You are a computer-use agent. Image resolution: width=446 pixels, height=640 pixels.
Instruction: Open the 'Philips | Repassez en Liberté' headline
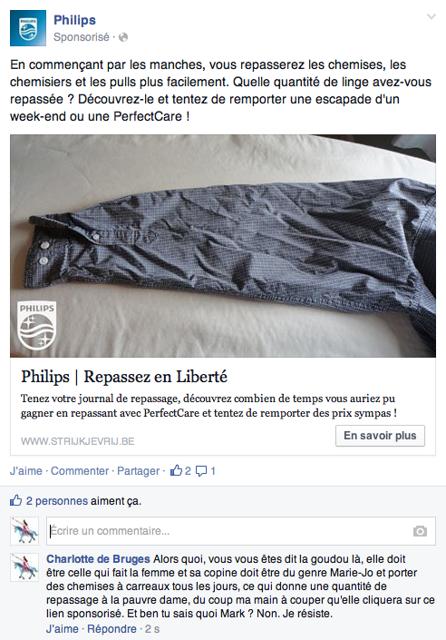click(124, 377)
